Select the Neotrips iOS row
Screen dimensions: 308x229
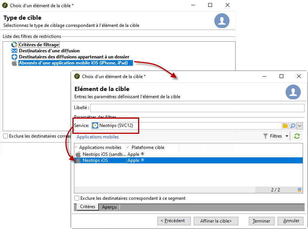coord(189,160)
